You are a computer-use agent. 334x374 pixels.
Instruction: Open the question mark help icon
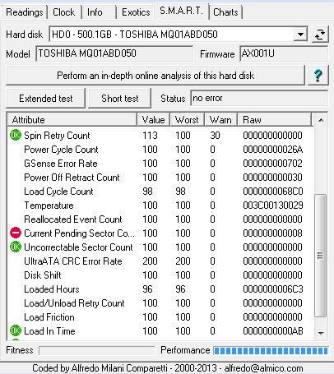[x=318, y=76]
